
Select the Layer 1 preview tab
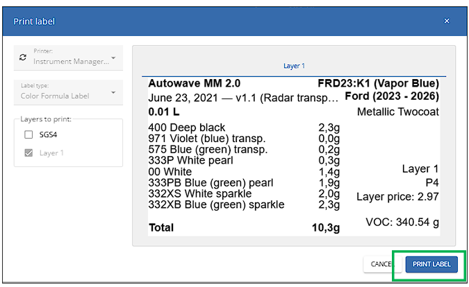point(294,66)
